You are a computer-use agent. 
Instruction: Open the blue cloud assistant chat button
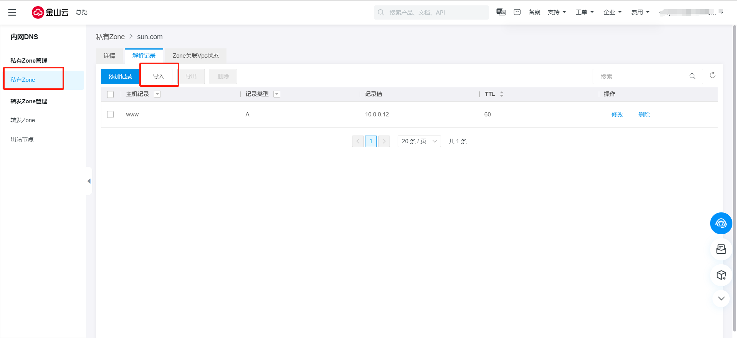click(721, 223)
